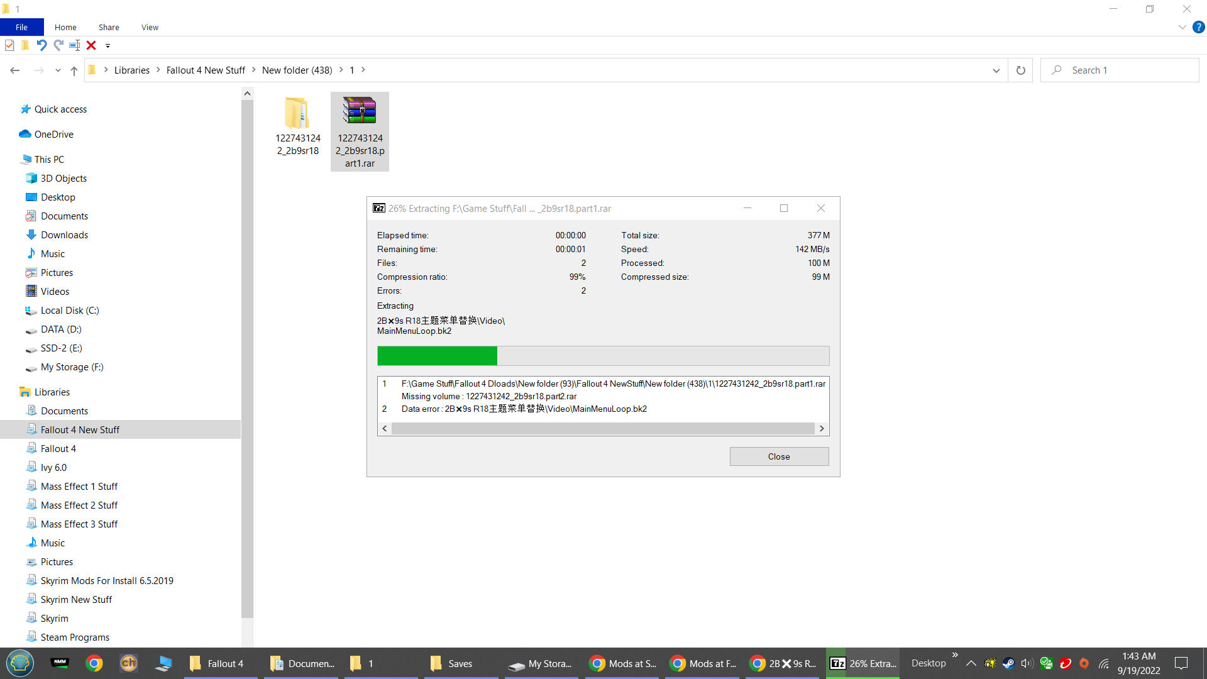
Task: Go up one folder level
Action: click(74, 70)
